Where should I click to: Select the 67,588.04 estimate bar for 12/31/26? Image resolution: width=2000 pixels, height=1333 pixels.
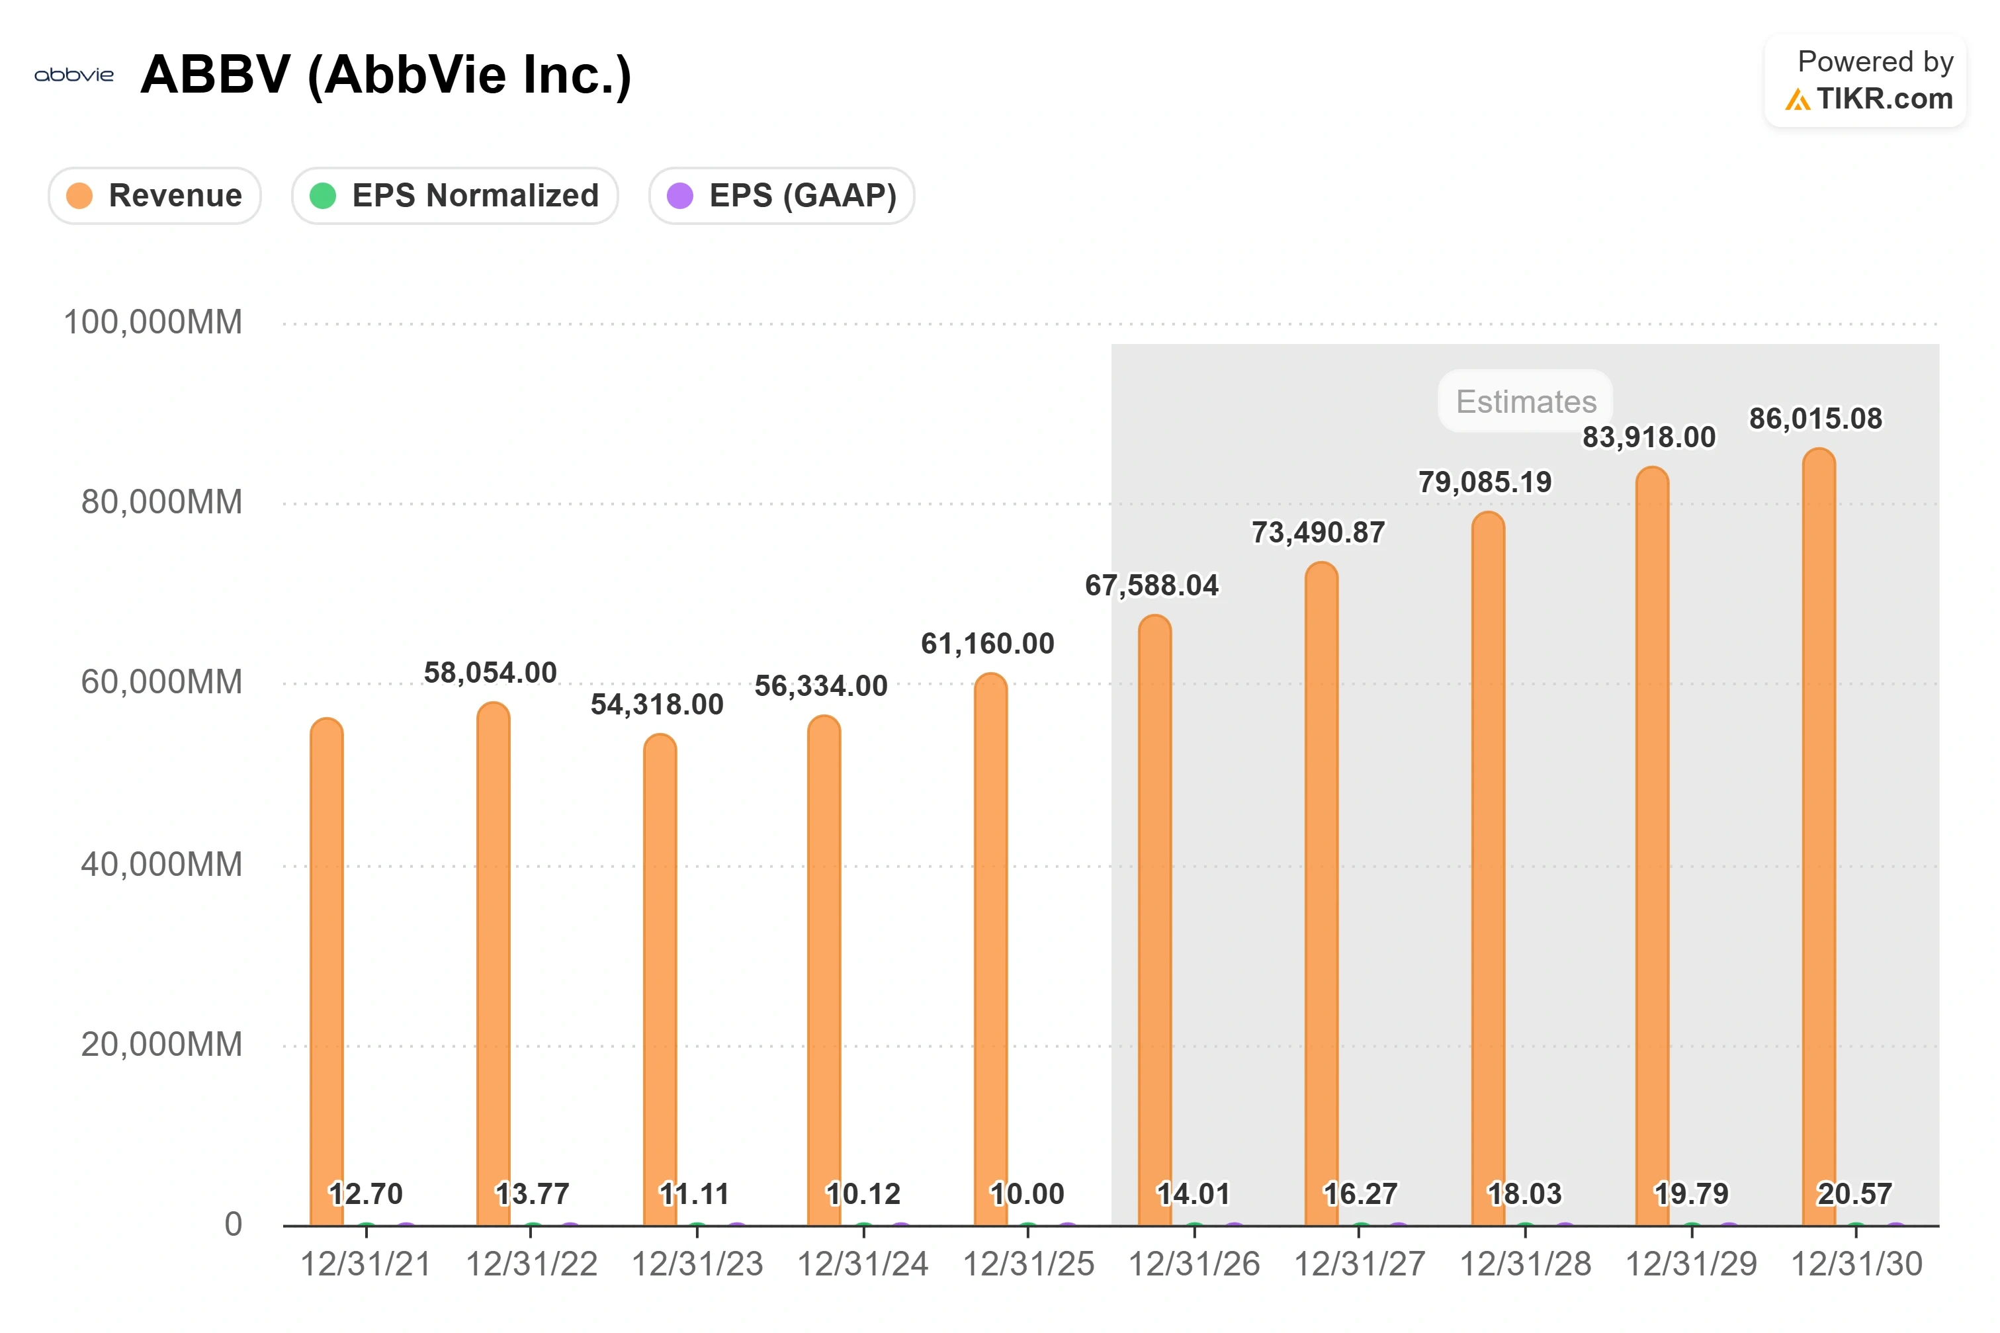(x=1154, y=920)
